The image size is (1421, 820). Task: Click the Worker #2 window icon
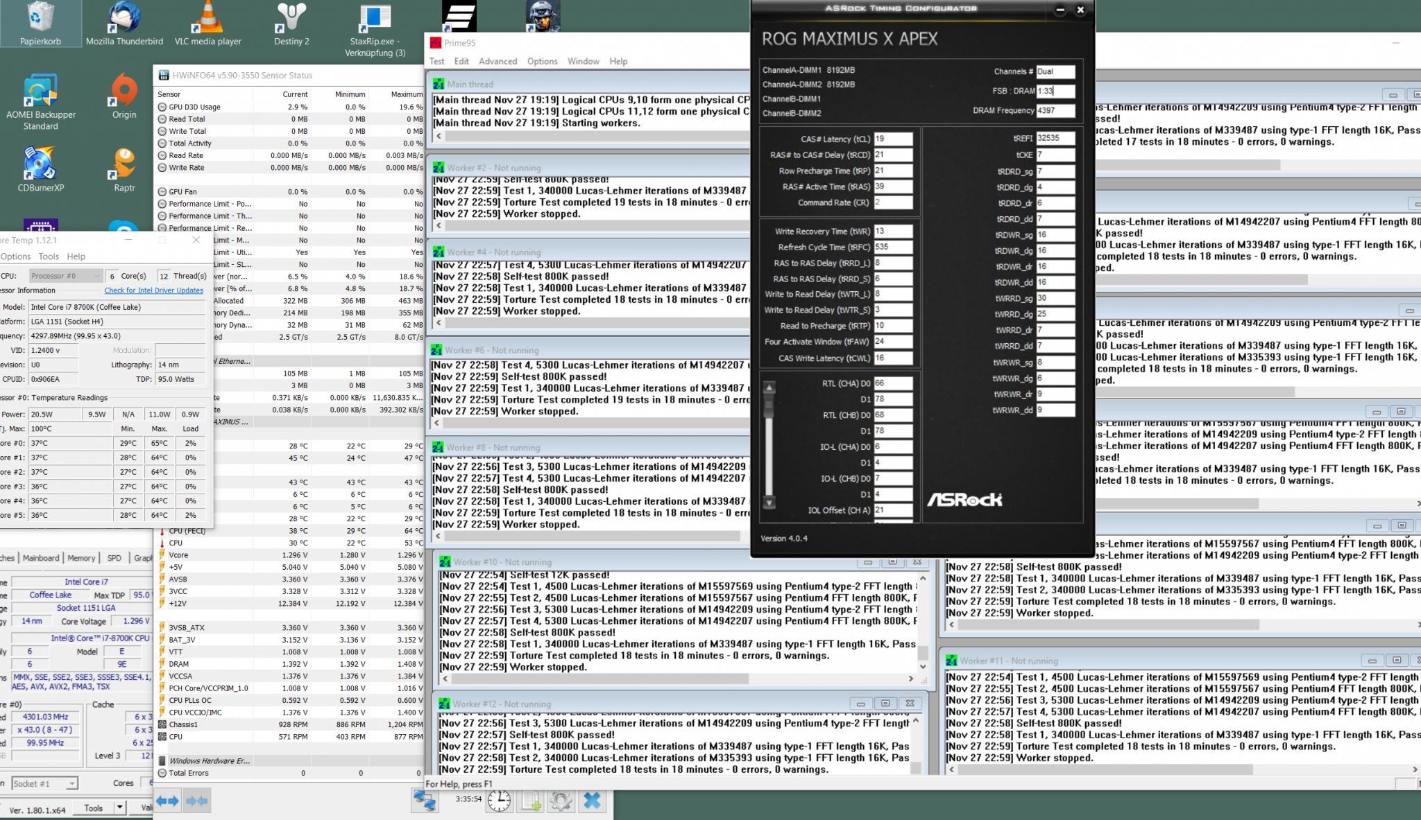pyautogui.click(x=439, y=168)
